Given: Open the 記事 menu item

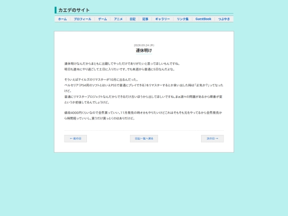Looking at the screenshot, I should [x=145, y=19].
